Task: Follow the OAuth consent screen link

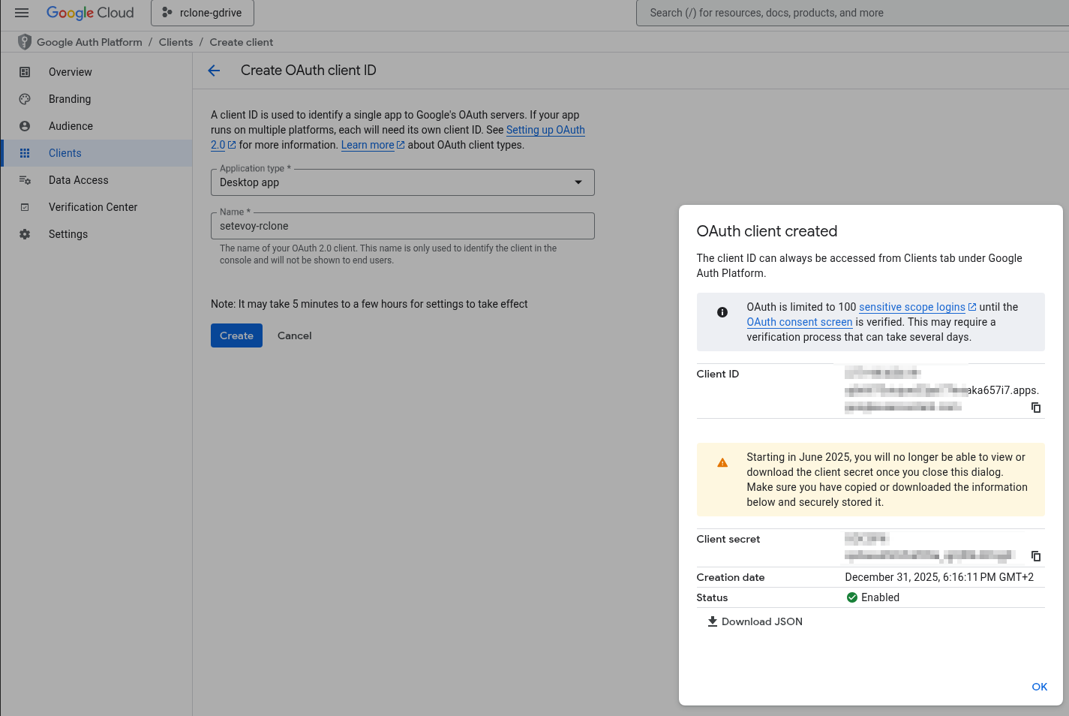Action: (799, 322)
